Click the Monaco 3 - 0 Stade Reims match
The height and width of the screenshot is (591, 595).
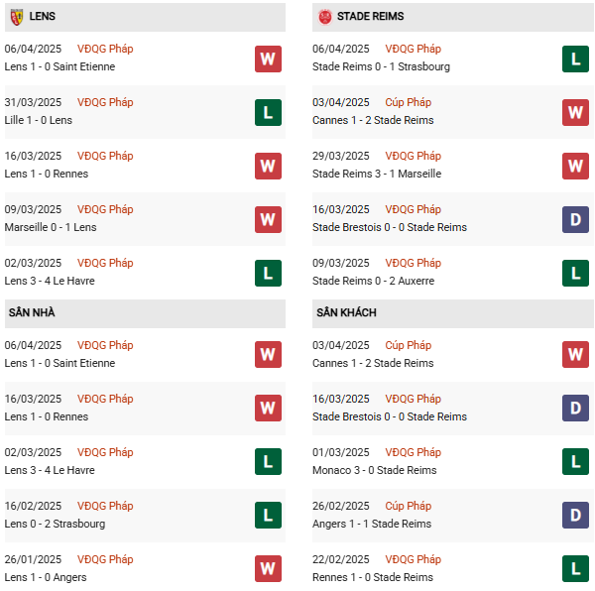pyautogui.click(x=374, y=470)
